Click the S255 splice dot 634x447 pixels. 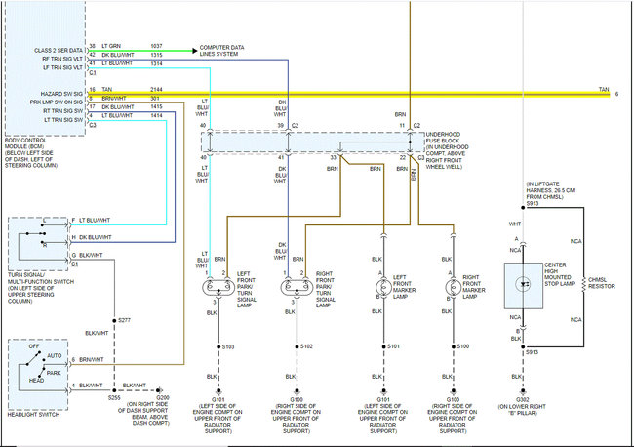click(114, 390)
